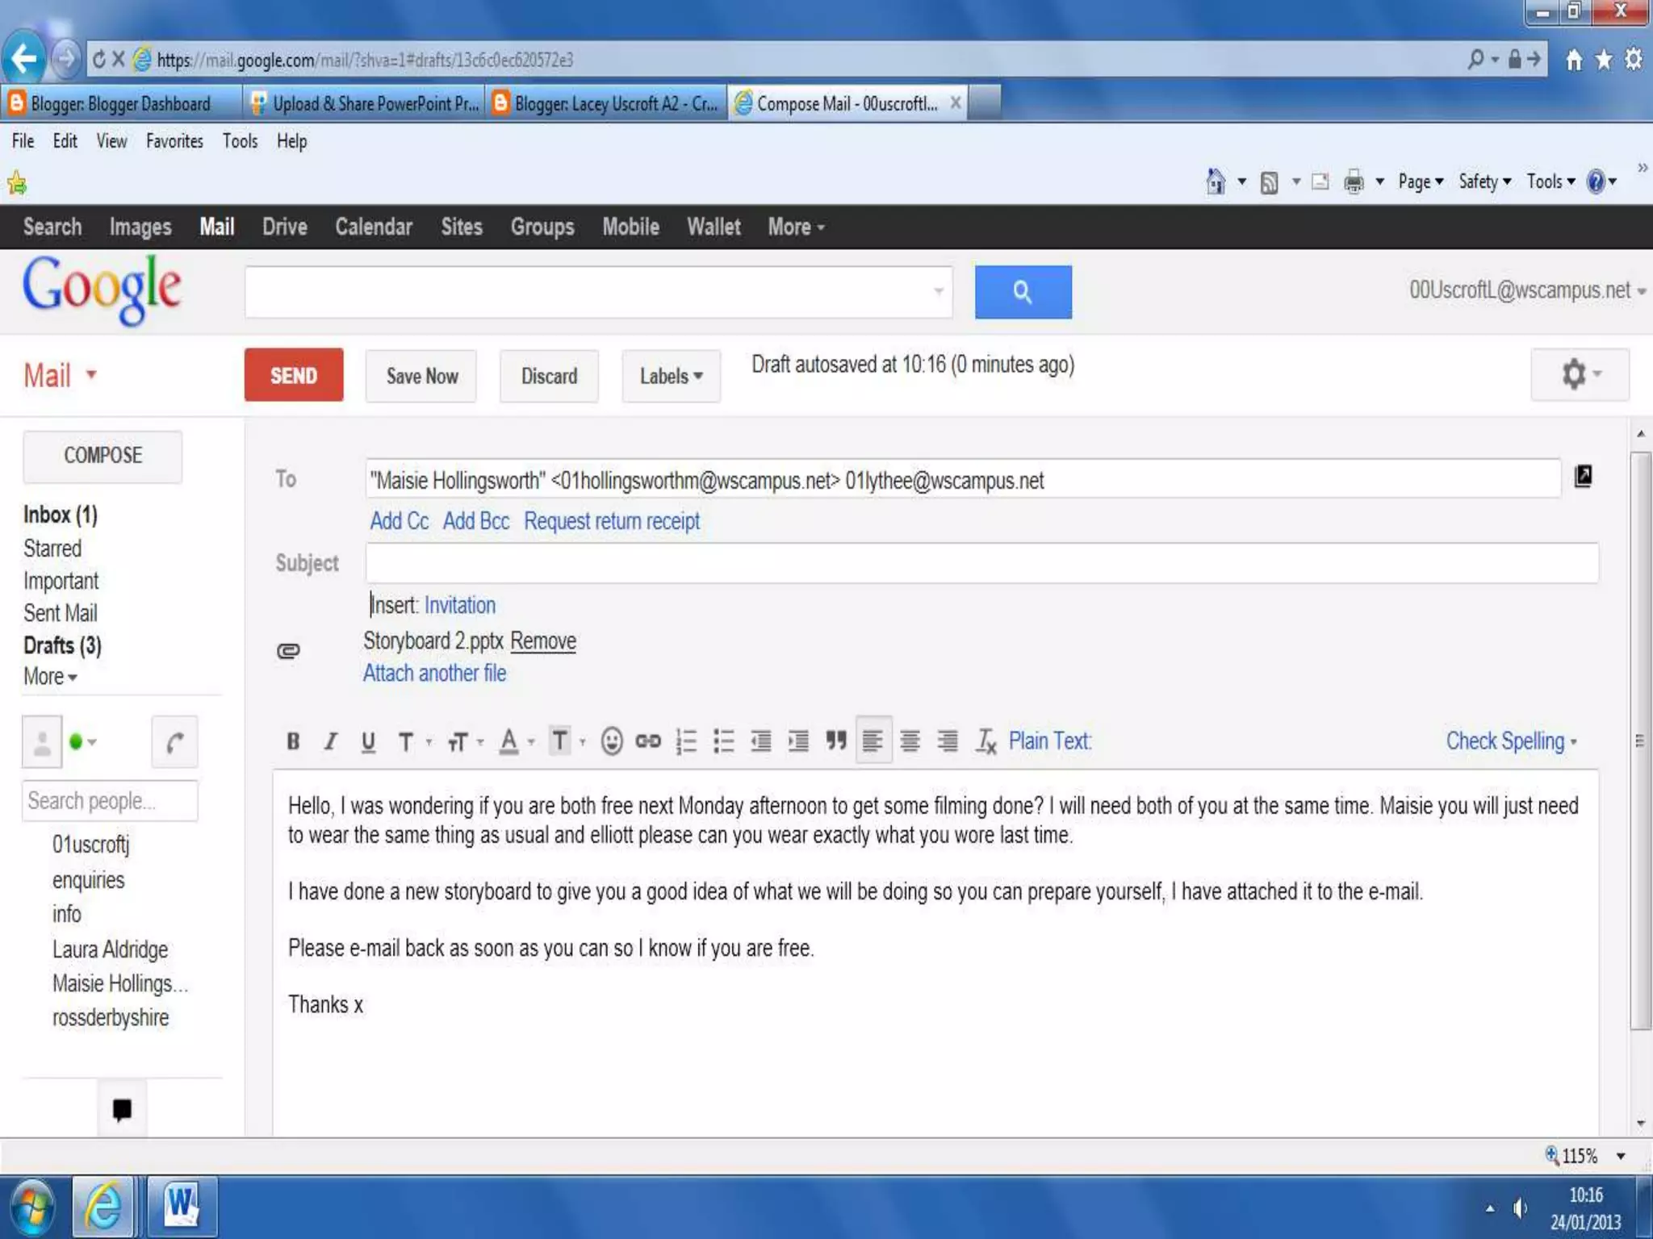Toggle italic formatting in the editor

coord(331,741)
